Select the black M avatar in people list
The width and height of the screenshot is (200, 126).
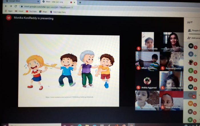click(191, 46)
